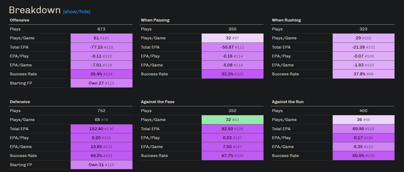This screenshot has height=172, width=404.
Task: Select the Offensive table header
Action: tap(19, 20)
